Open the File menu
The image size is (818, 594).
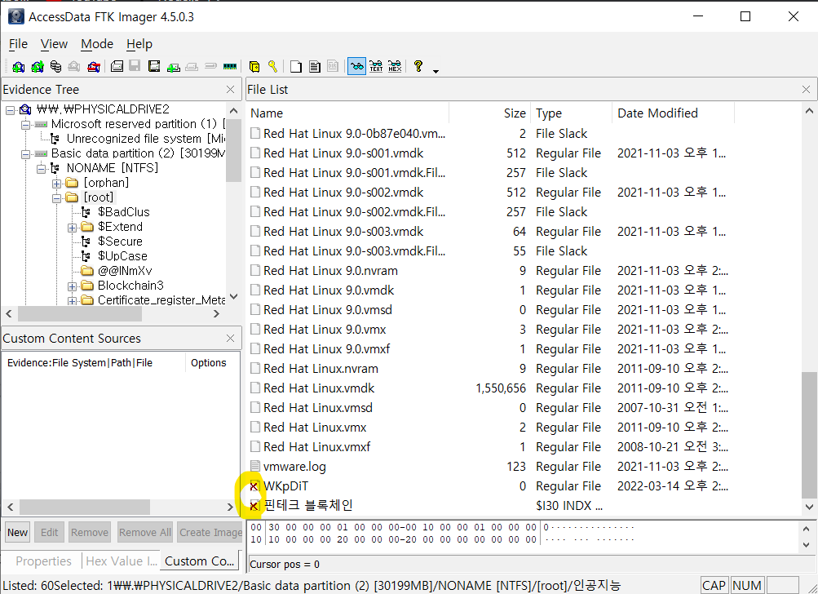coord(18,44)
